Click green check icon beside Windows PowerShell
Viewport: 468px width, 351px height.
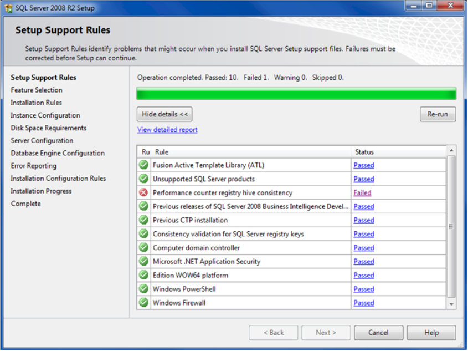click(143, 288)
